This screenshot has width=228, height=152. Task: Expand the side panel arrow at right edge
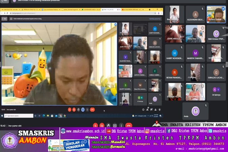pos(227,64)
